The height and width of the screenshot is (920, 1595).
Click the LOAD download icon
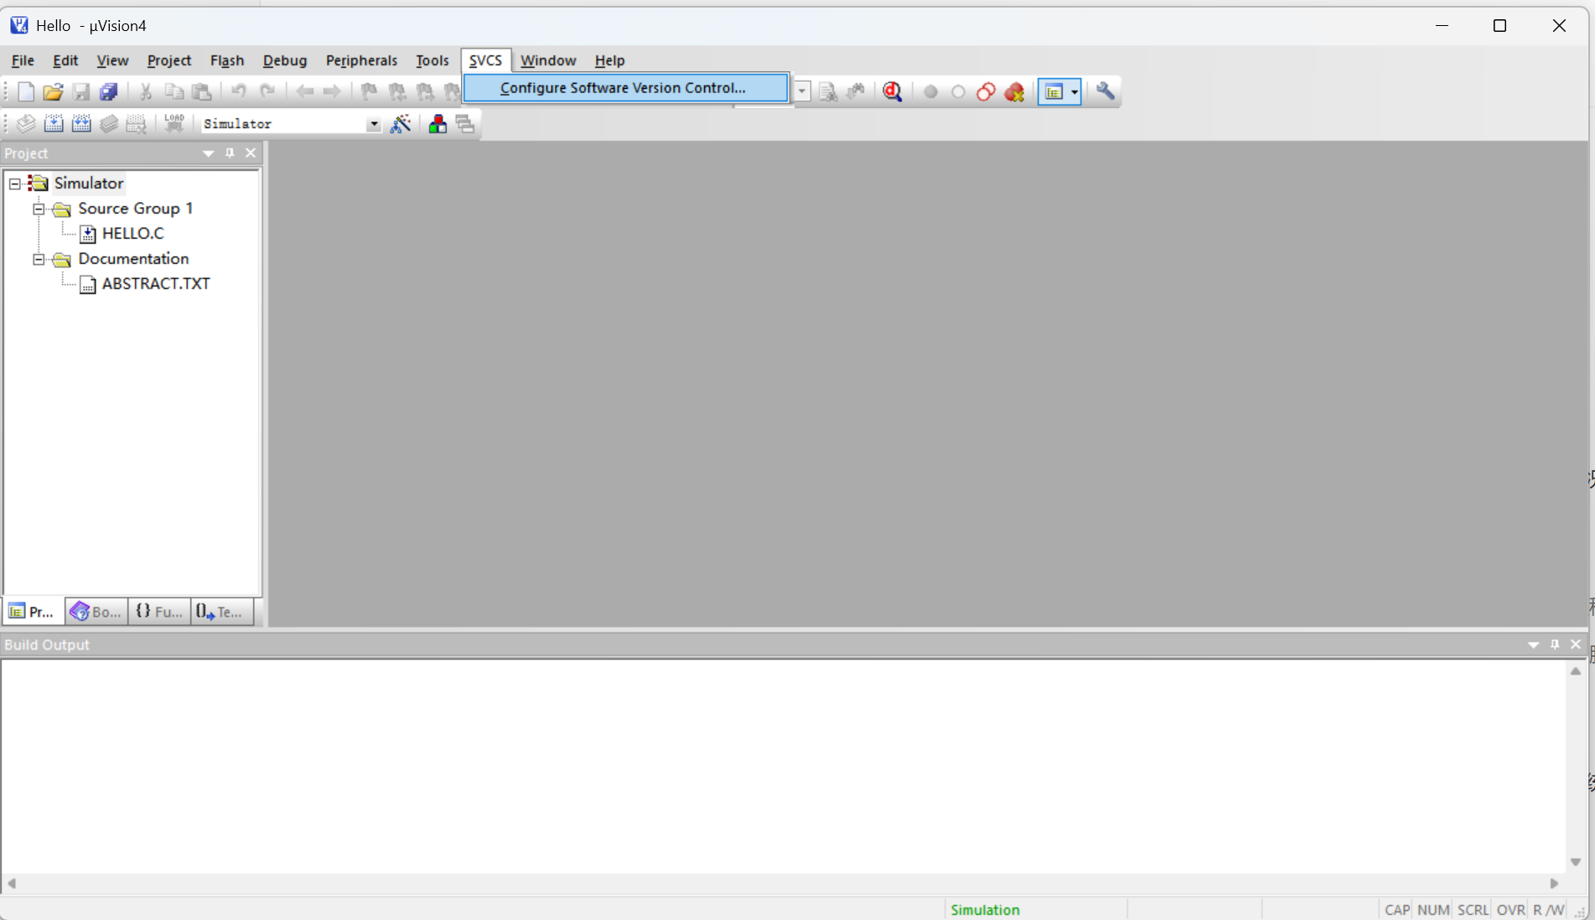pyautogui.click(x=174, y=124)
